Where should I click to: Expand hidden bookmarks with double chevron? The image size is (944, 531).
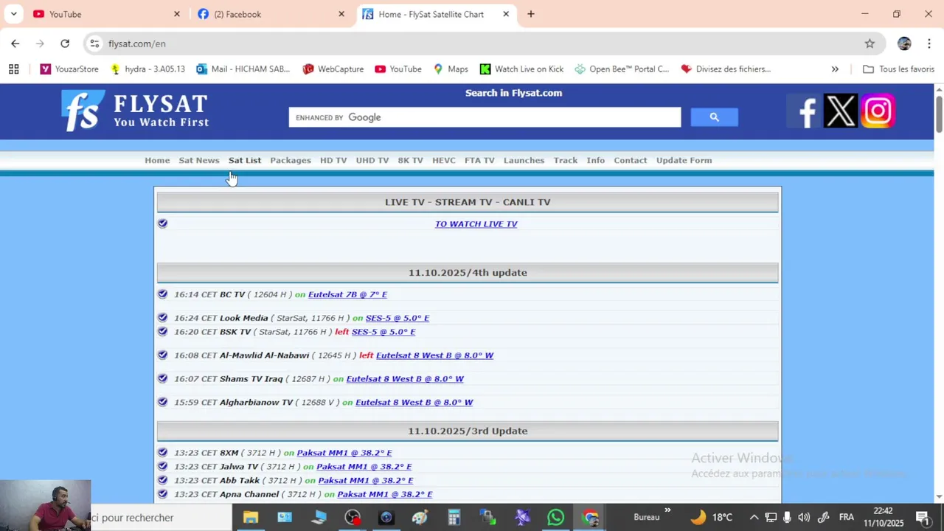[x=835, y=69]
